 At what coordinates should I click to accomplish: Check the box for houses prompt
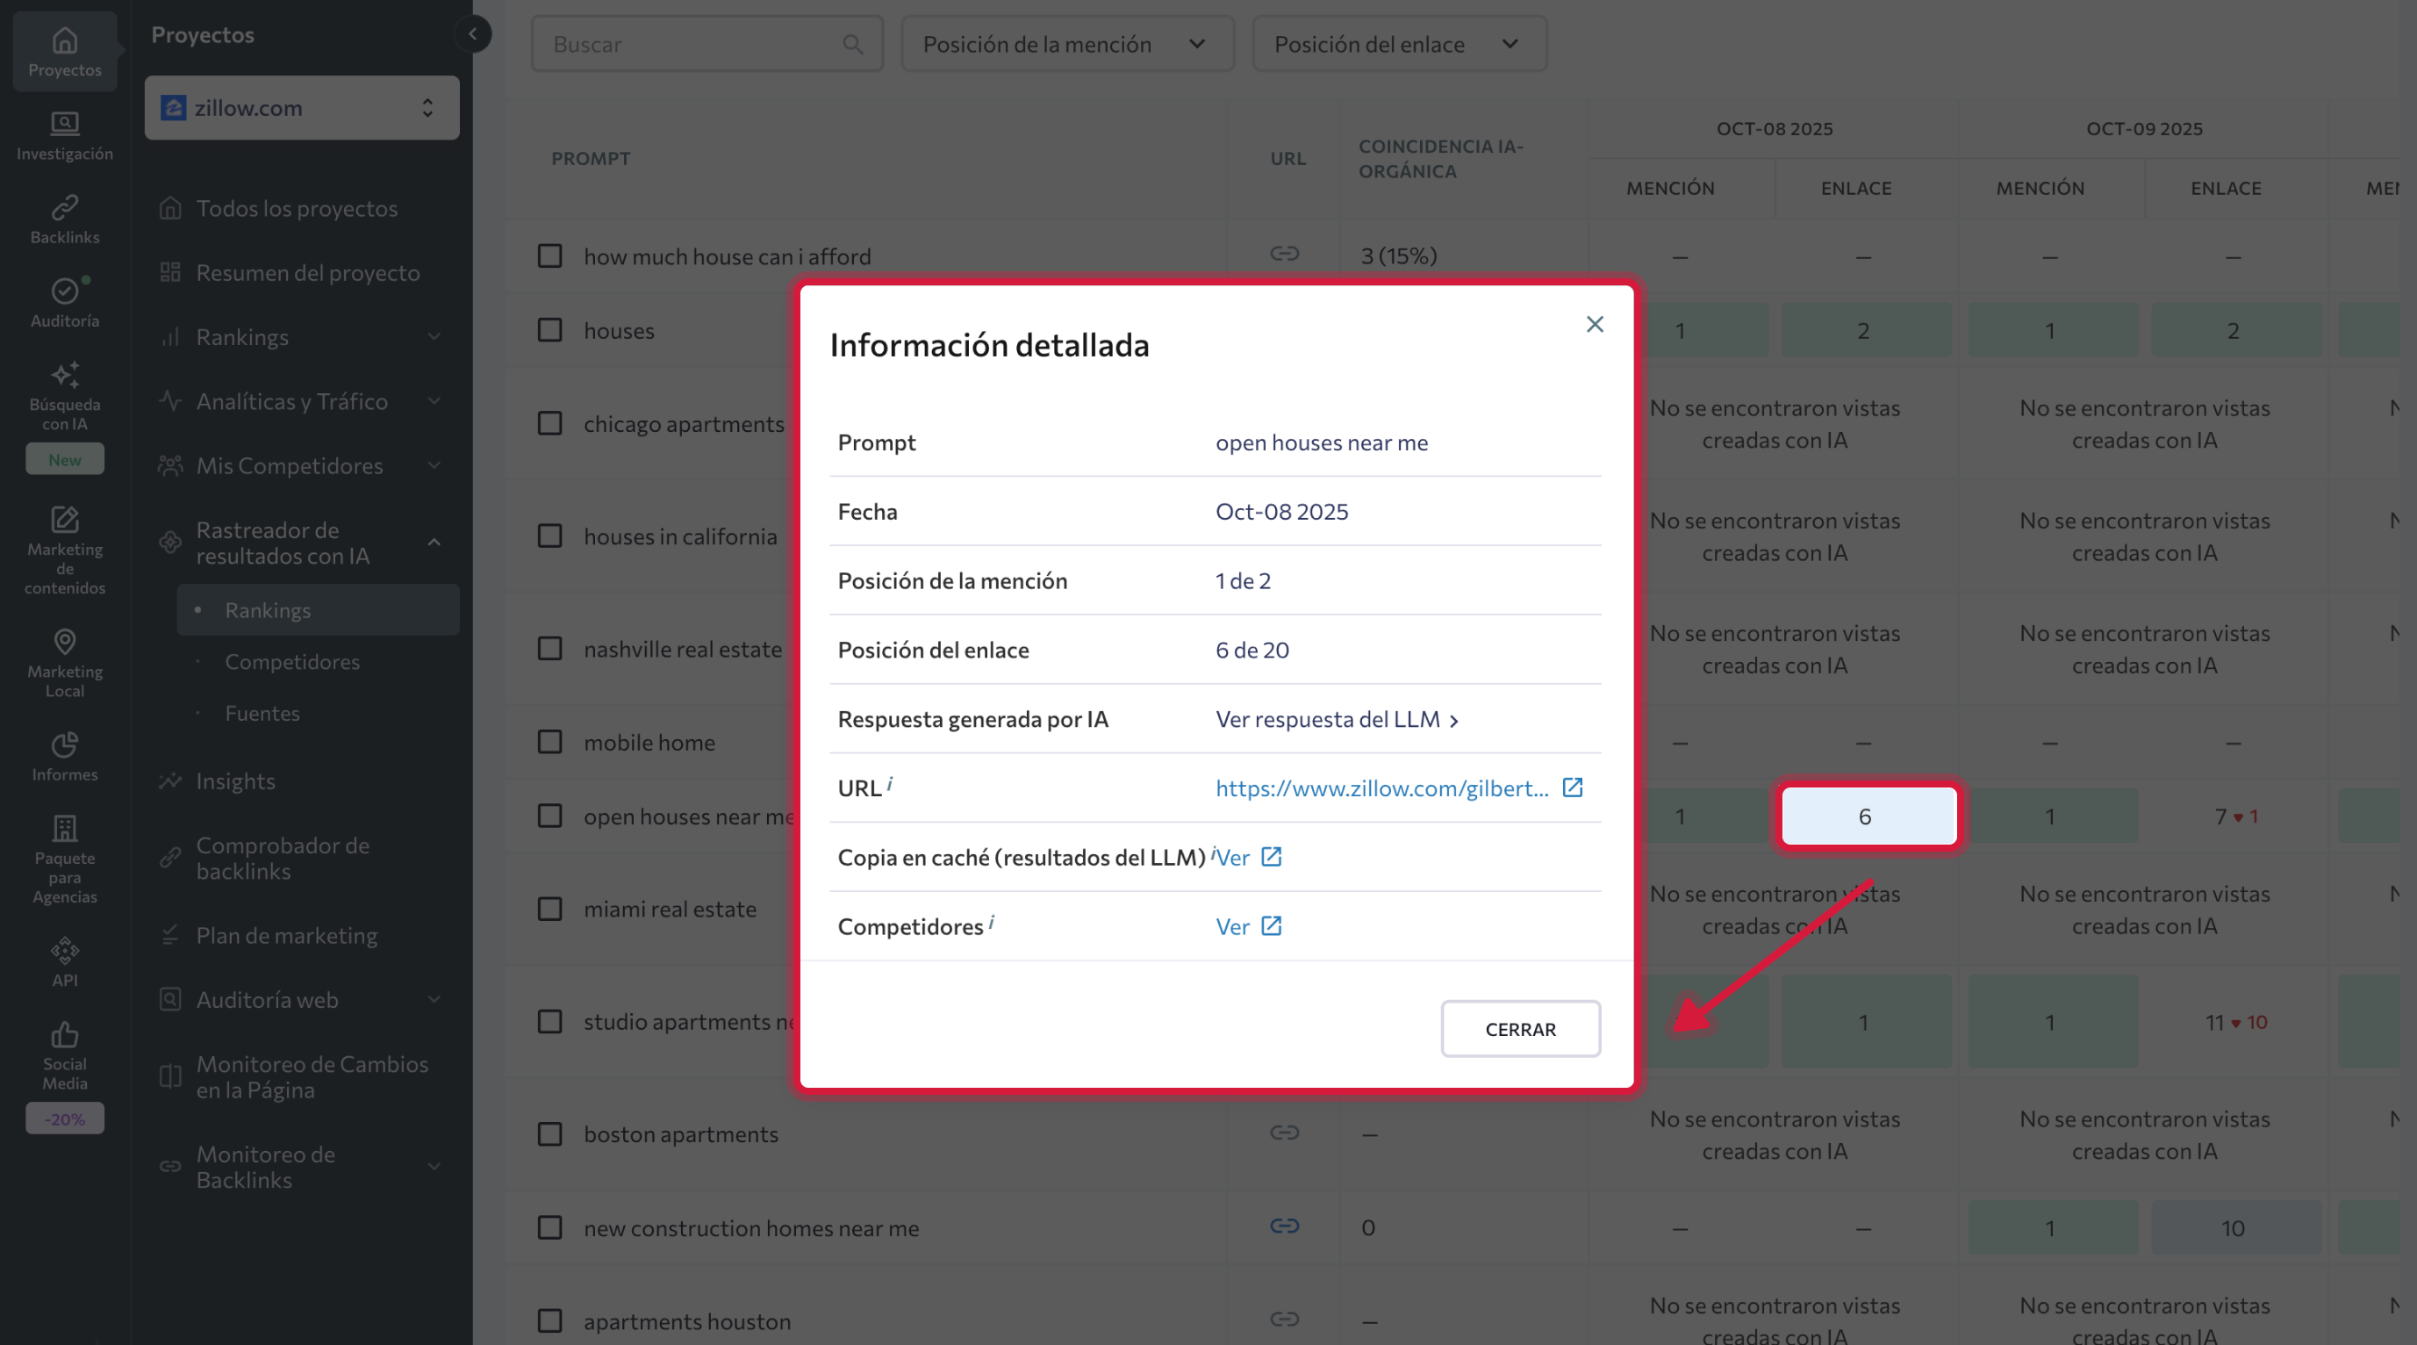tap(549, 330)
